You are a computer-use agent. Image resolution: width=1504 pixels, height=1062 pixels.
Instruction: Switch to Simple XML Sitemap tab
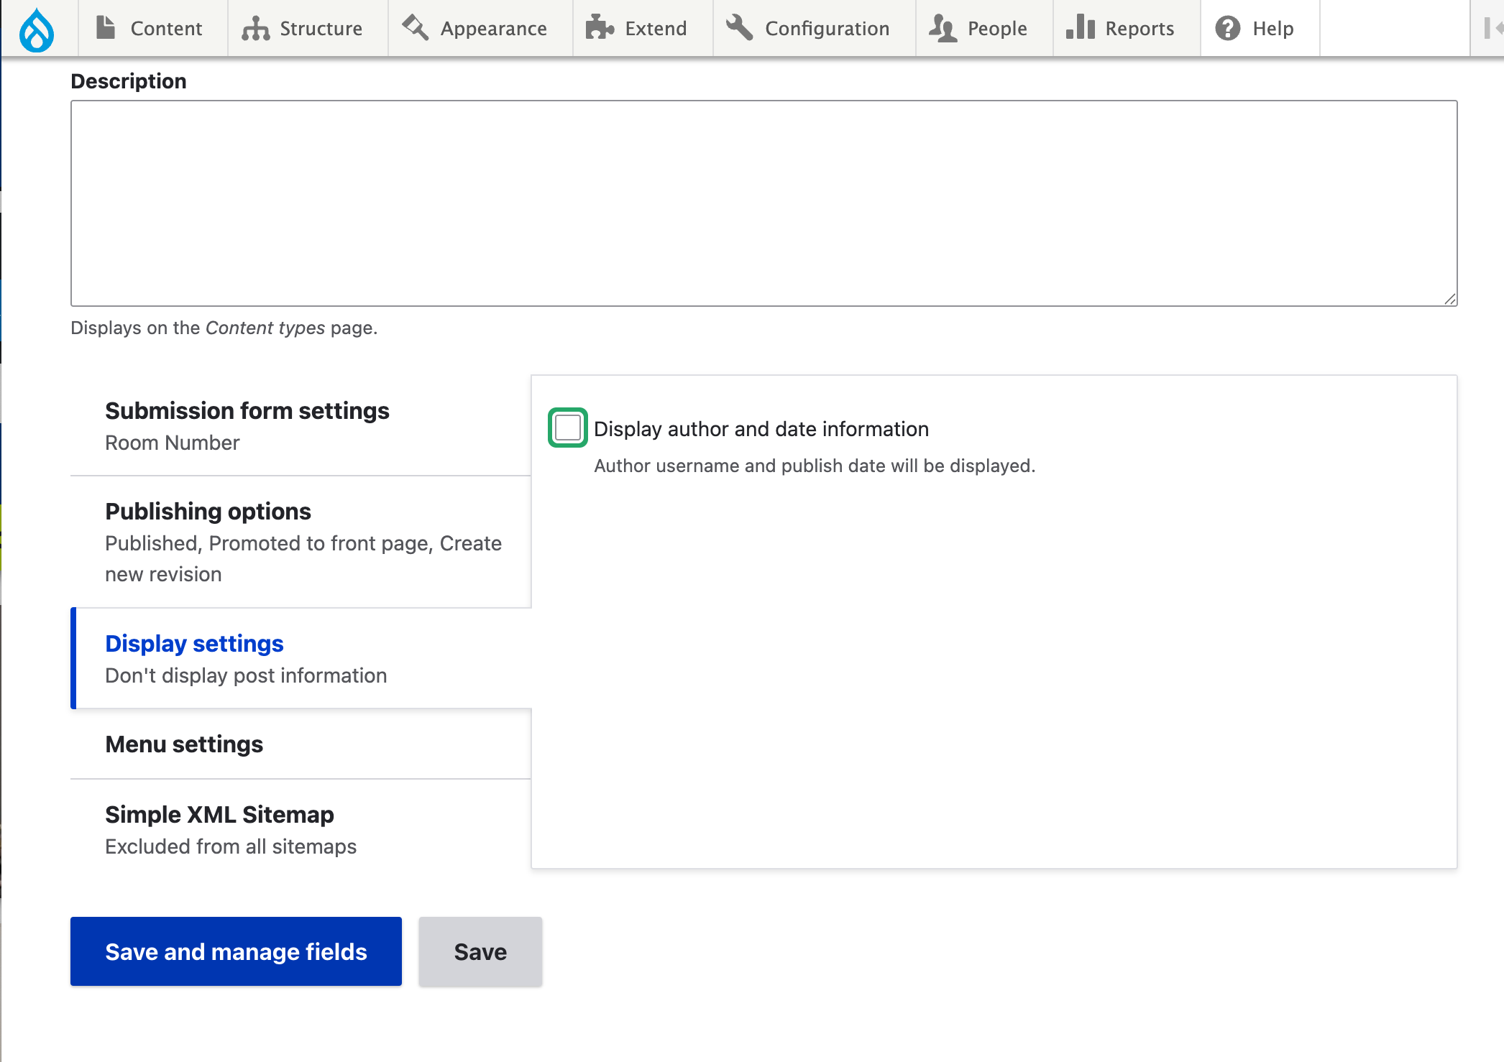pyautogui.click(x=301, y=829)
